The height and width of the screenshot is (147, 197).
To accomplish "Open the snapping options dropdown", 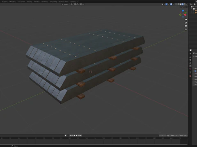I will pyautogui.click(x=77, y=4).
